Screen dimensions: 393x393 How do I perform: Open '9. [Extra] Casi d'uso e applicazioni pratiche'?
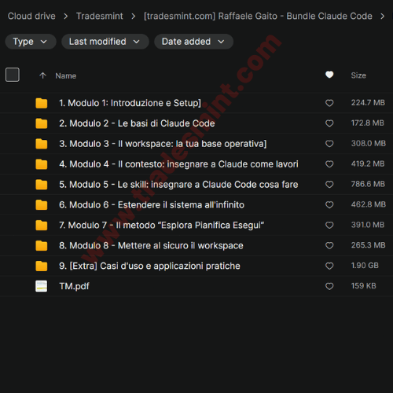(x=149, y=266)
